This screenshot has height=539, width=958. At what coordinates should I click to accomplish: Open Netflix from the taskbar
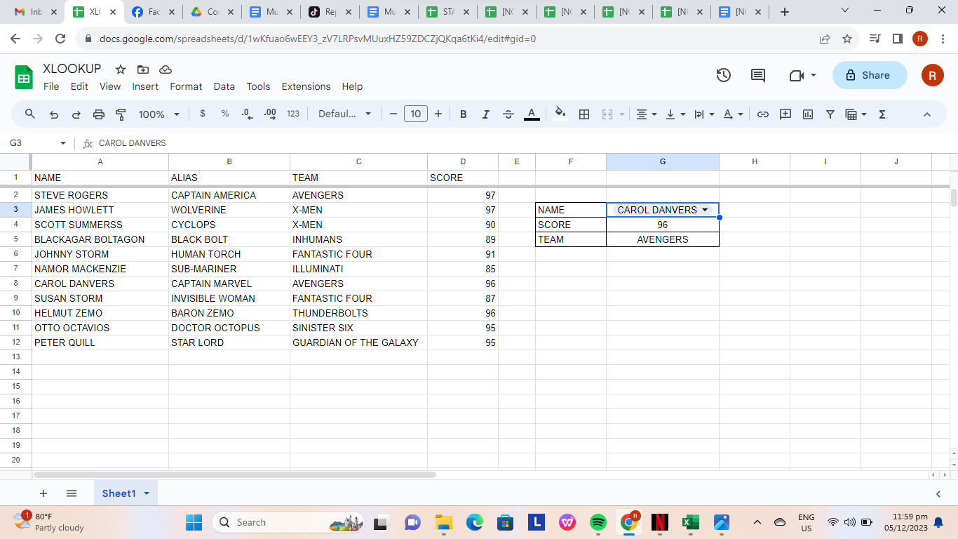[x=659, y=522]
